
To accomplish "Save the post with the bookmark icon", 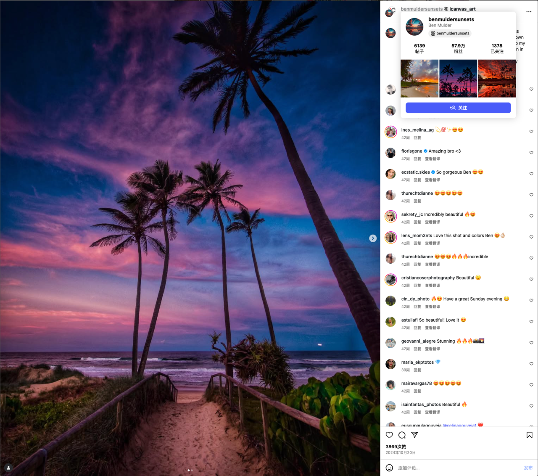I will point(530,435).
